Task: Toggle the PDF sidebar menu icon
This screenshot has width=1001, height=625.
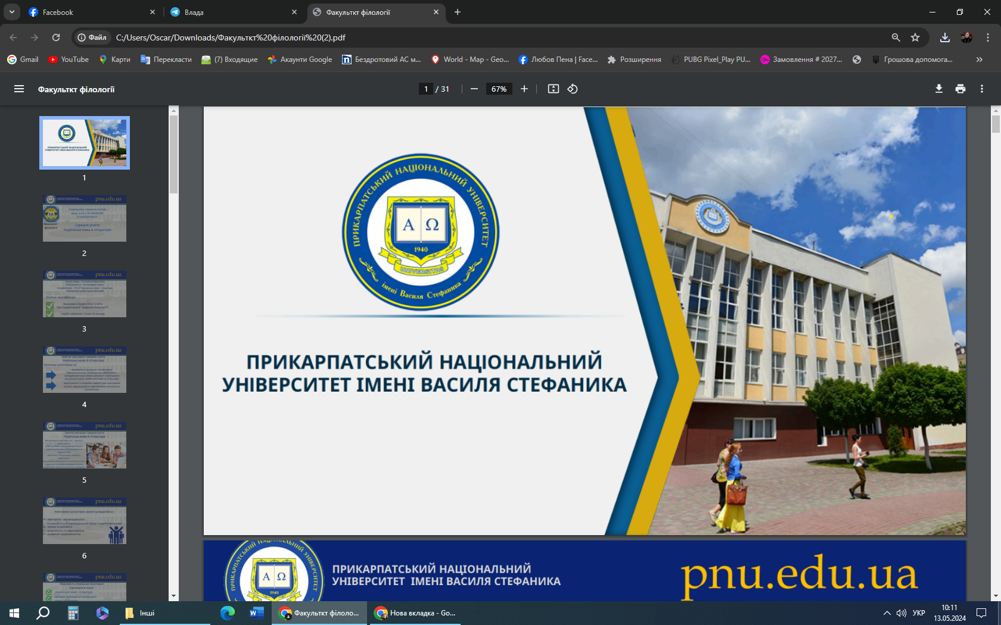Action: (19, 89)
